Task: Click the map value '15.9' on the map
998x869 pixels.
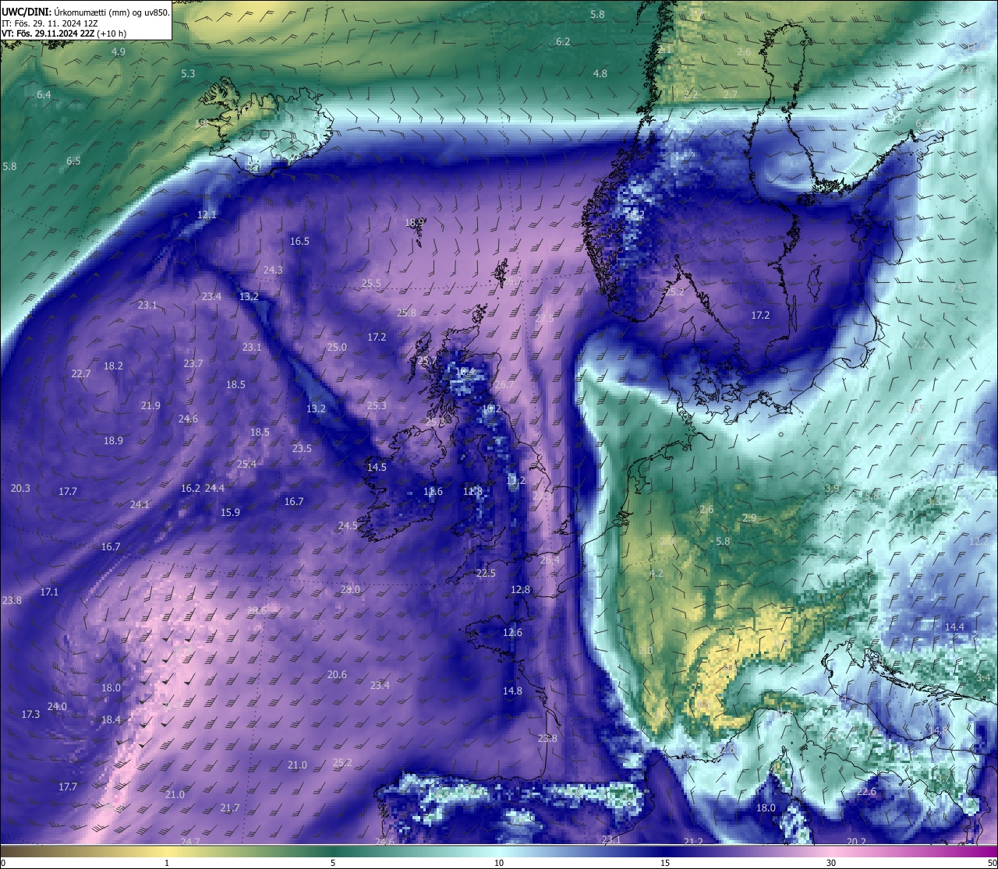Action: (230, 513)
